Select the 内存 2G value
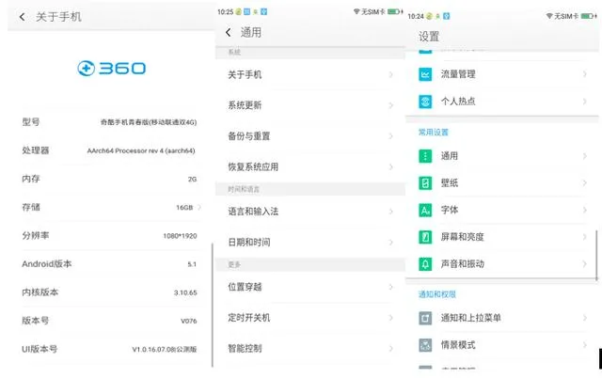This screenshot has height=378, width=602. (x=192, y=180)
